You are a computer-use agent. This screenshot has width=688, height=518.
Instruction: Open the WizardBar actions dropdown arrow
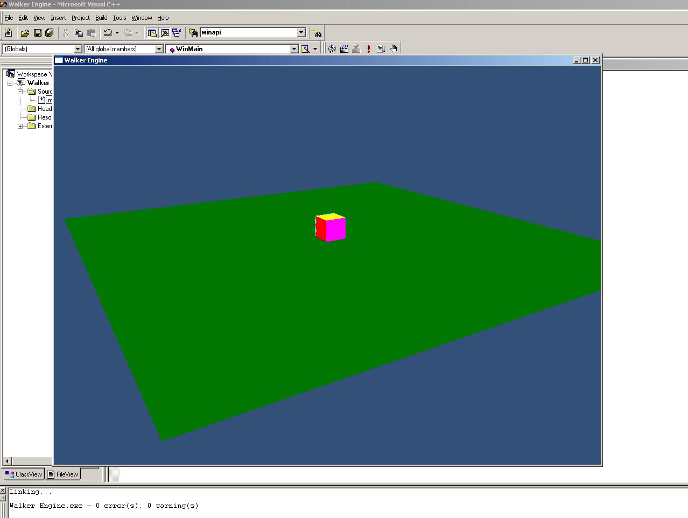(x=315, y=49)
